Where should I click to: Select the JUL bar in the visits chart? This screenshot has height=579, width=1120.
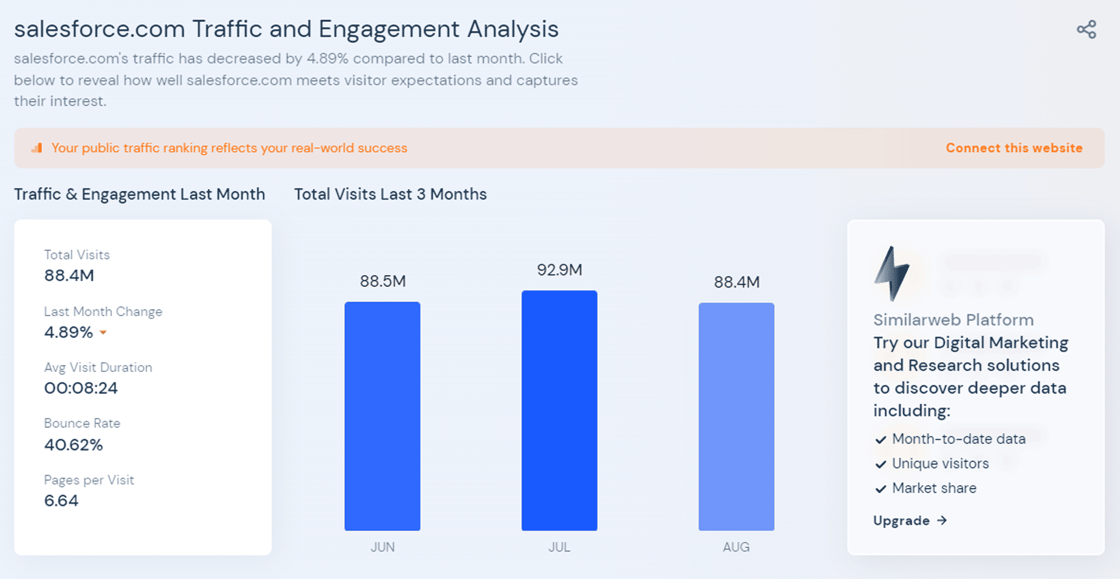tap(559, 410)
